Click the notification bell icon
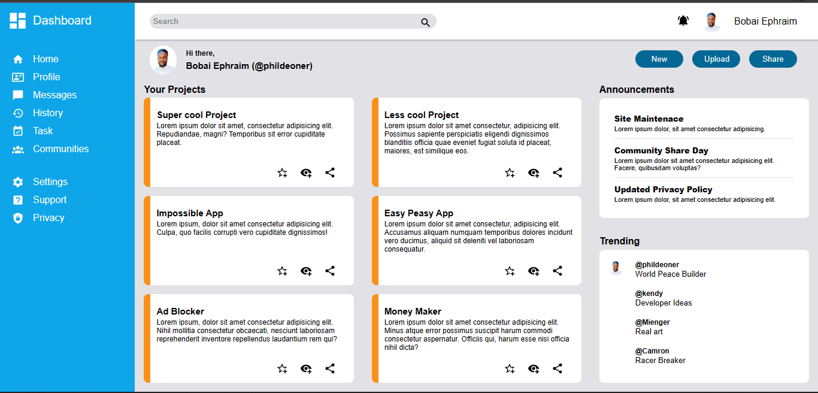The image size is (818, 393). pos(683,21)
